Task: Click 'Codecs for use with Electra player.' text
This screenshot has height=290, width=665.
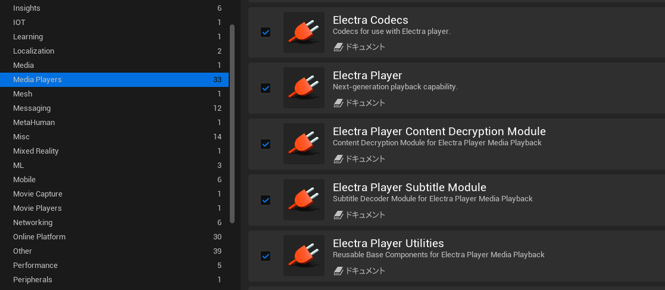Action: (x=392, y=32)
